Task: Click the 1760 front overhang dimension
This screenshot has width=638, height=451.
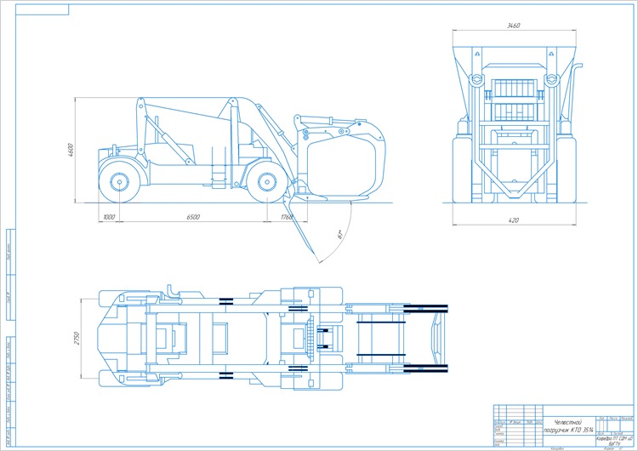Action: coord(287,217)
